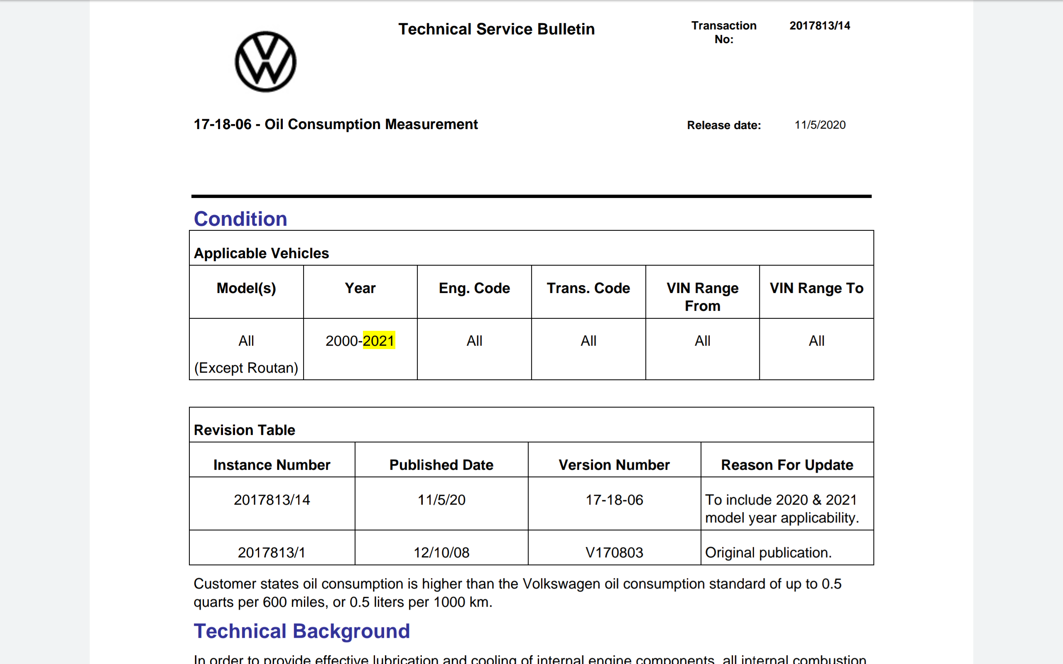
Task: Click the 'Version Number' column header
Action: click(614, 465)
